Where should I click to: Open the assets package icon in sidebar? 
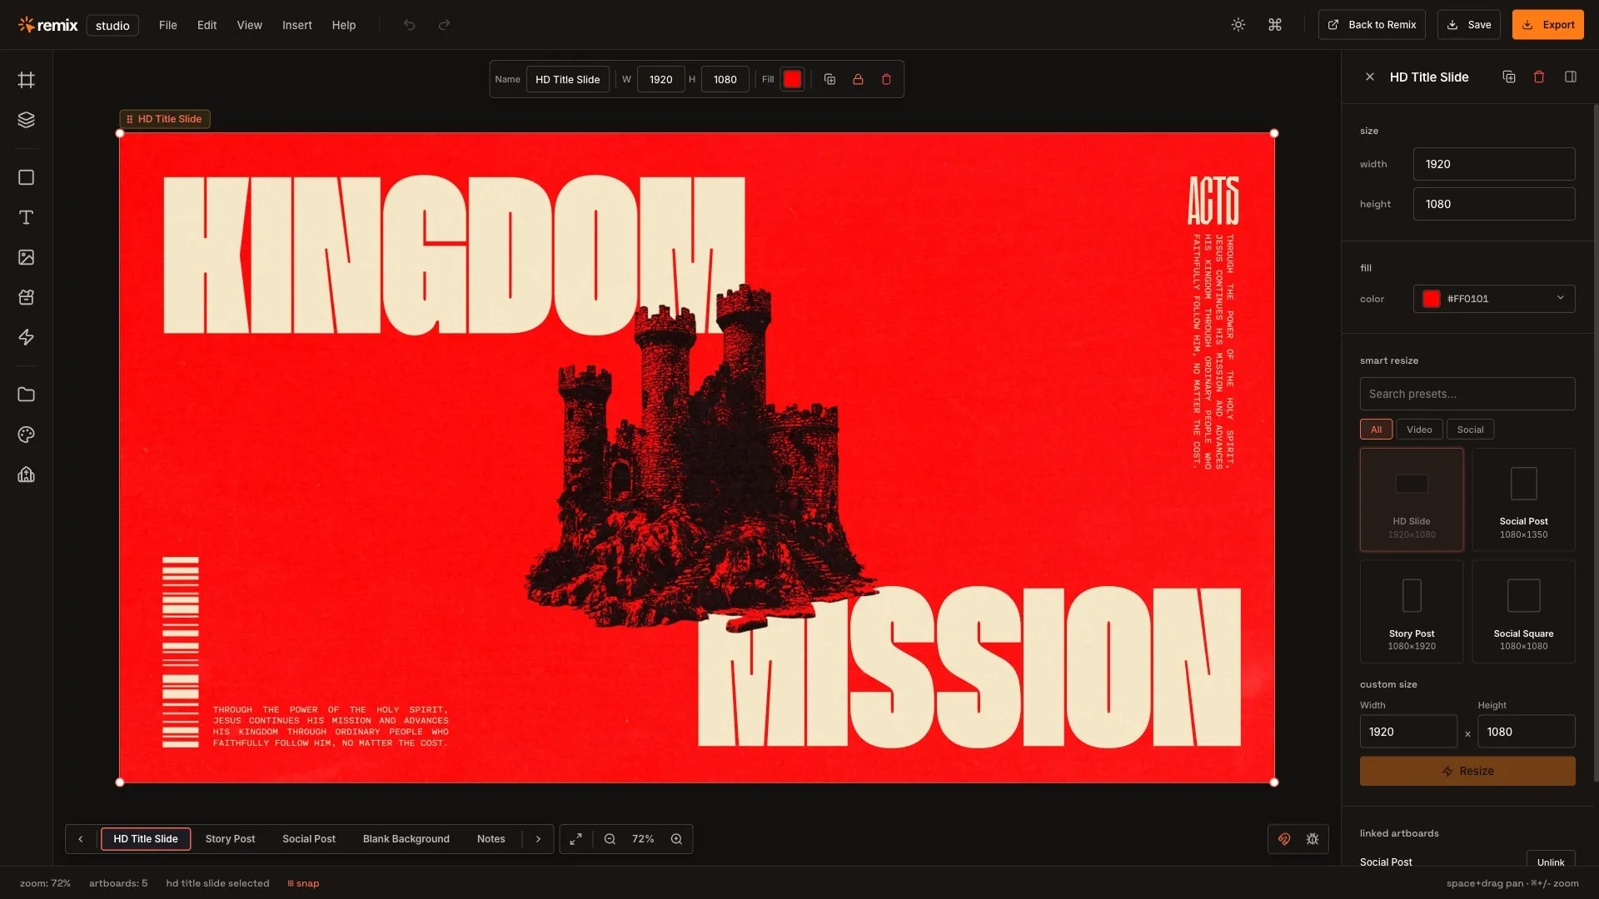(x=26, y=297)
